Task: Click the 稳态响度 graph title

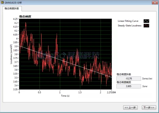Action: click(x=25, y=17)
